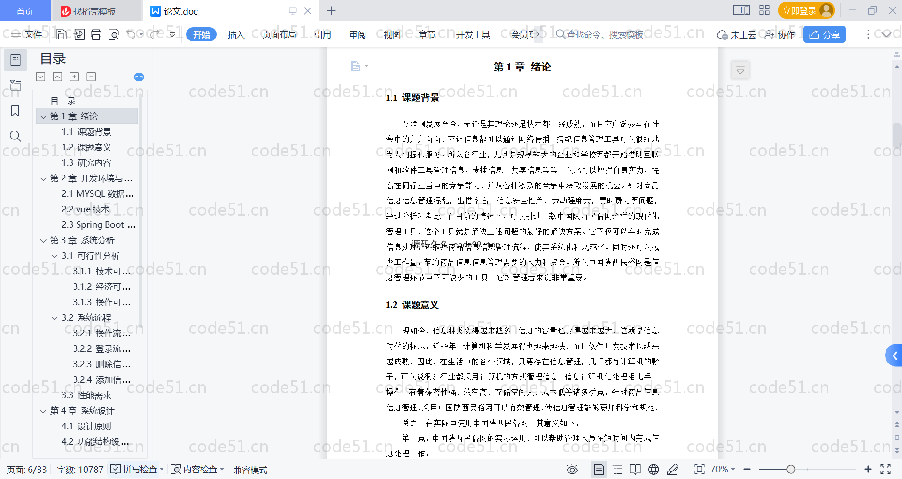Collapse 第4章 系统设计 outline node
The height and width of the screenshot is (479, 902).
coord(43,411)
